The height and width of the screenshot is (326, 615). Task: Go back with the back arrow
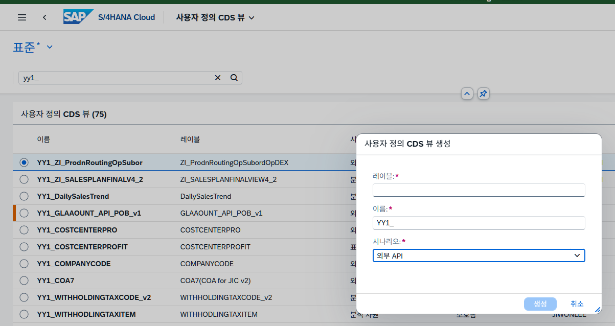pos(44,17)
